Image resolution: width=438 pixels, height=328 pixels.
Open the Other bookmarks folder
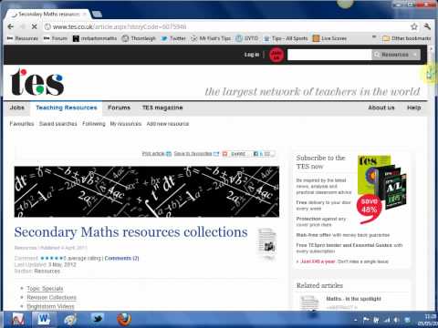coord(407,38)
